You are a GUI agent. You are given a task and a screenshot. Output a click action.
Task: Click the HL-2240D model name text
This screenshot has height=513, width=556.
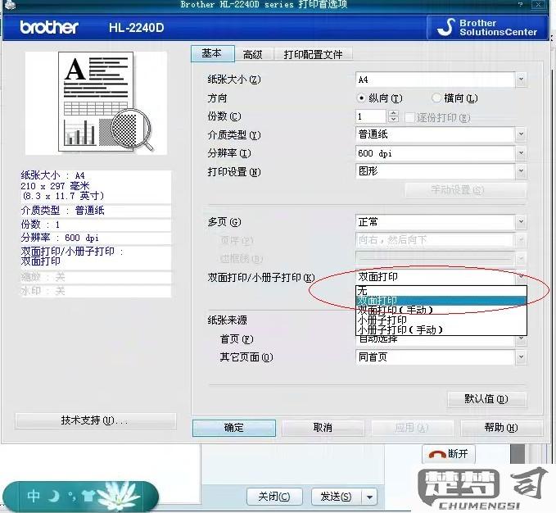137,27
